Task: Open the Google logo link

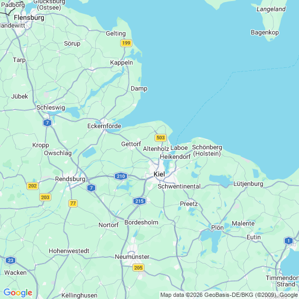Action: coord(18,293)
